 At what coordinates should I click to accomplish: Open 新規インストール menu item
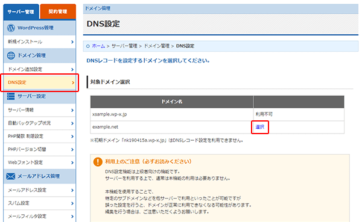(39, 42)
